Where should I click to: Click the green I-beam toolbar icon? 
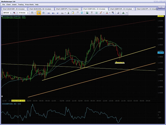68,13
